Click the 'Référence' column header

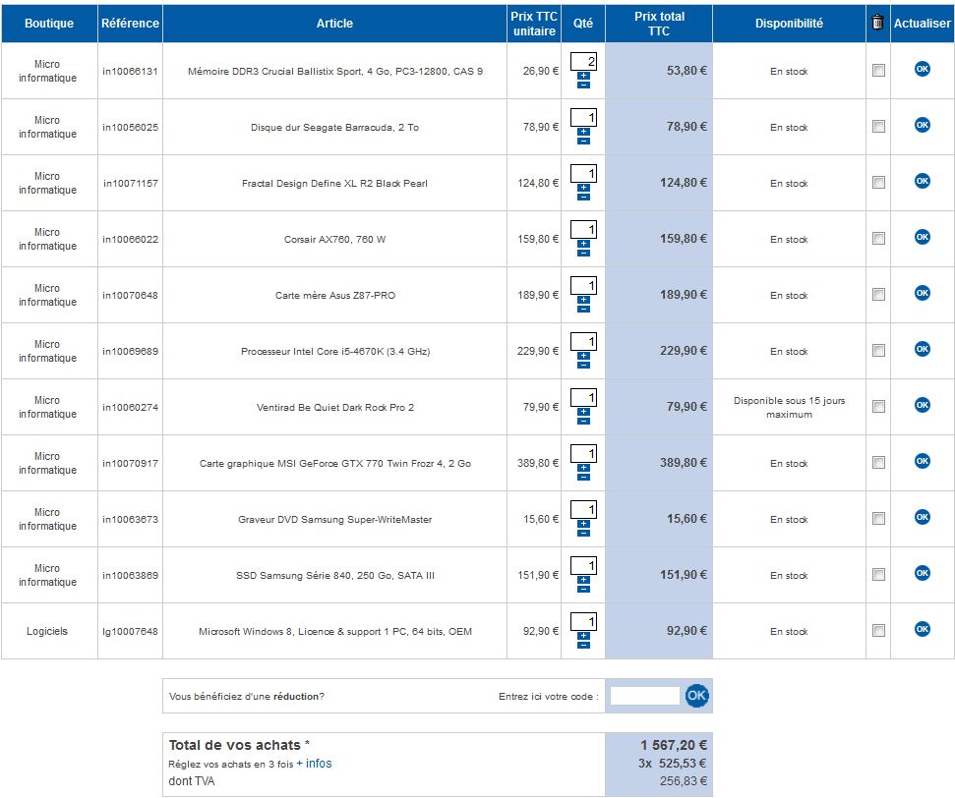[130, 24]
